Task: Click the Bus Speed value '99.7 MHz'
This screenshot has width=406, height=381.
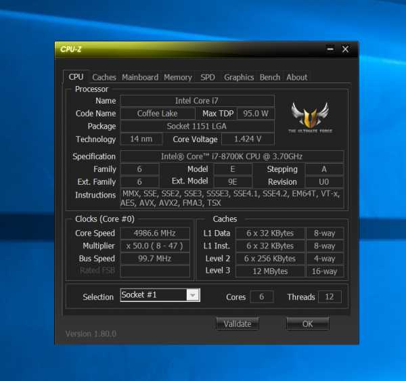Action: (x=155, y=259)
